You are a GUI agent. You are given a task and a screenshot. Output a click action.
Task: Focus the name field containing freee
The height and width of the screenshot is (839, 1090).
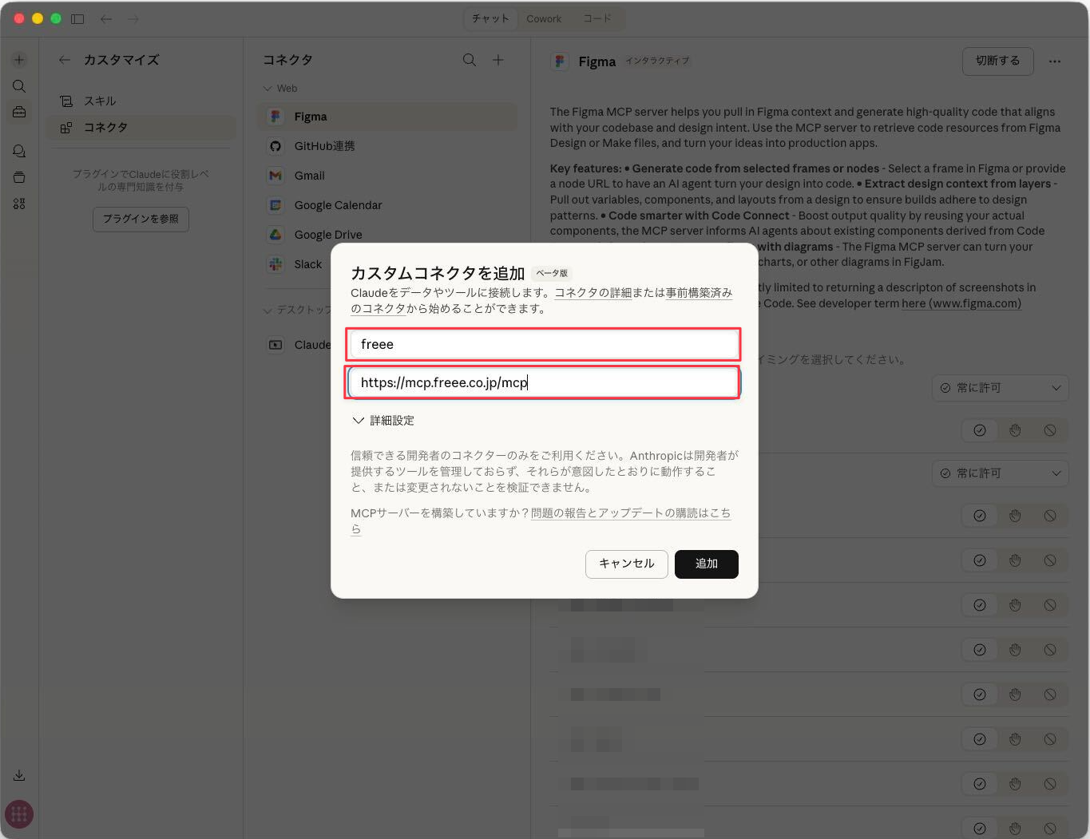pos(544,344)
